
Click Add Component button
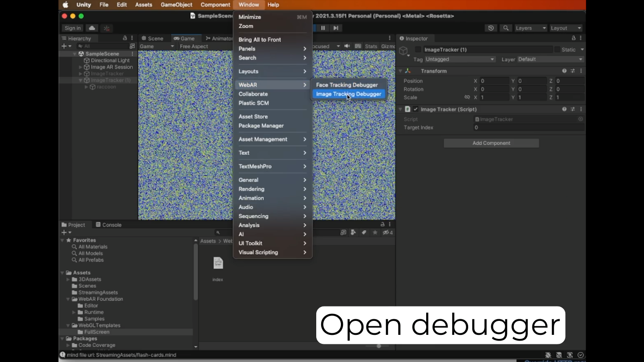coord(491,143)
